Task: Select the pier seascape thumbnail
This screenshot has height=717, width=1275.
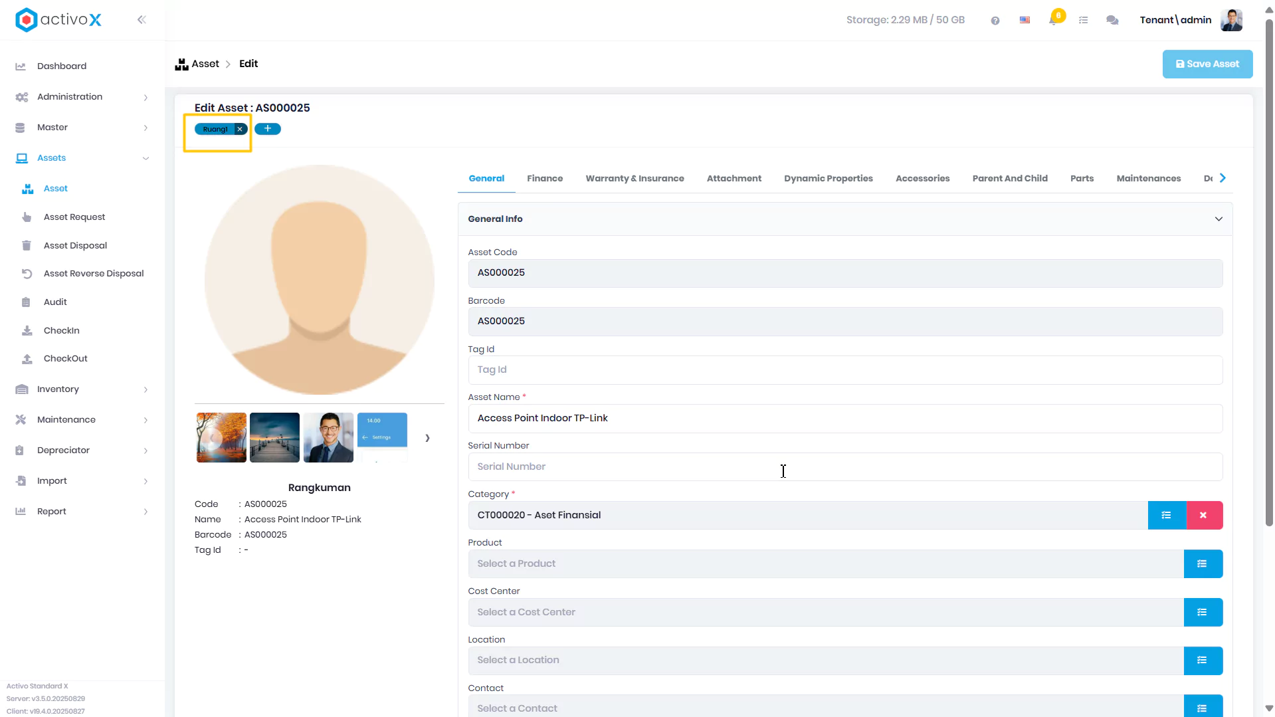Action: (274, 438)
